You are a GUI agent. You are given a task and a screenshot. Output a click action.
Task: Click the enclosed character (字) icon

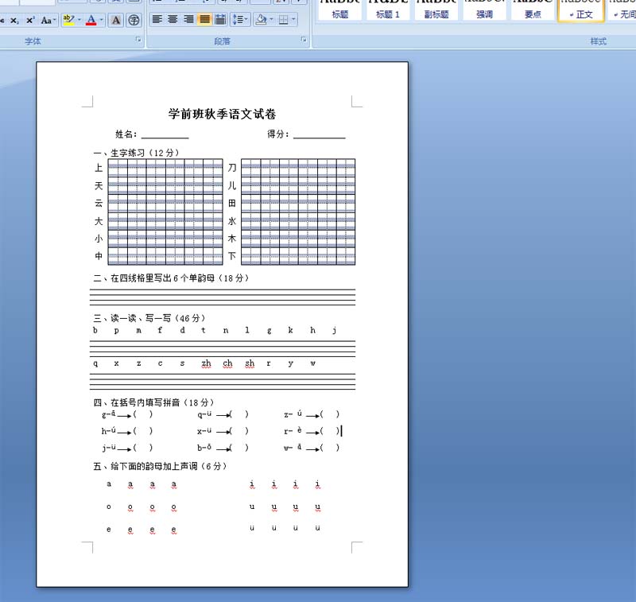[x=134, y=20]
